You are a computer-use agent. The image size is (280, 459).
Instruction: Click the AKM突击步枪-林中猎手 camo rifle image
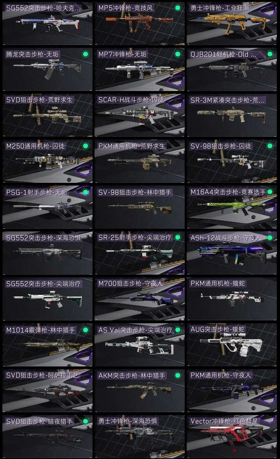click(x=139, y=390)
